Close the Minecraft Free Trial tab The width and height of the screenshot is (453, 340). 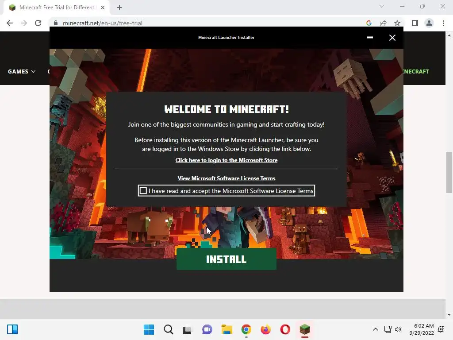pos(103,8)
